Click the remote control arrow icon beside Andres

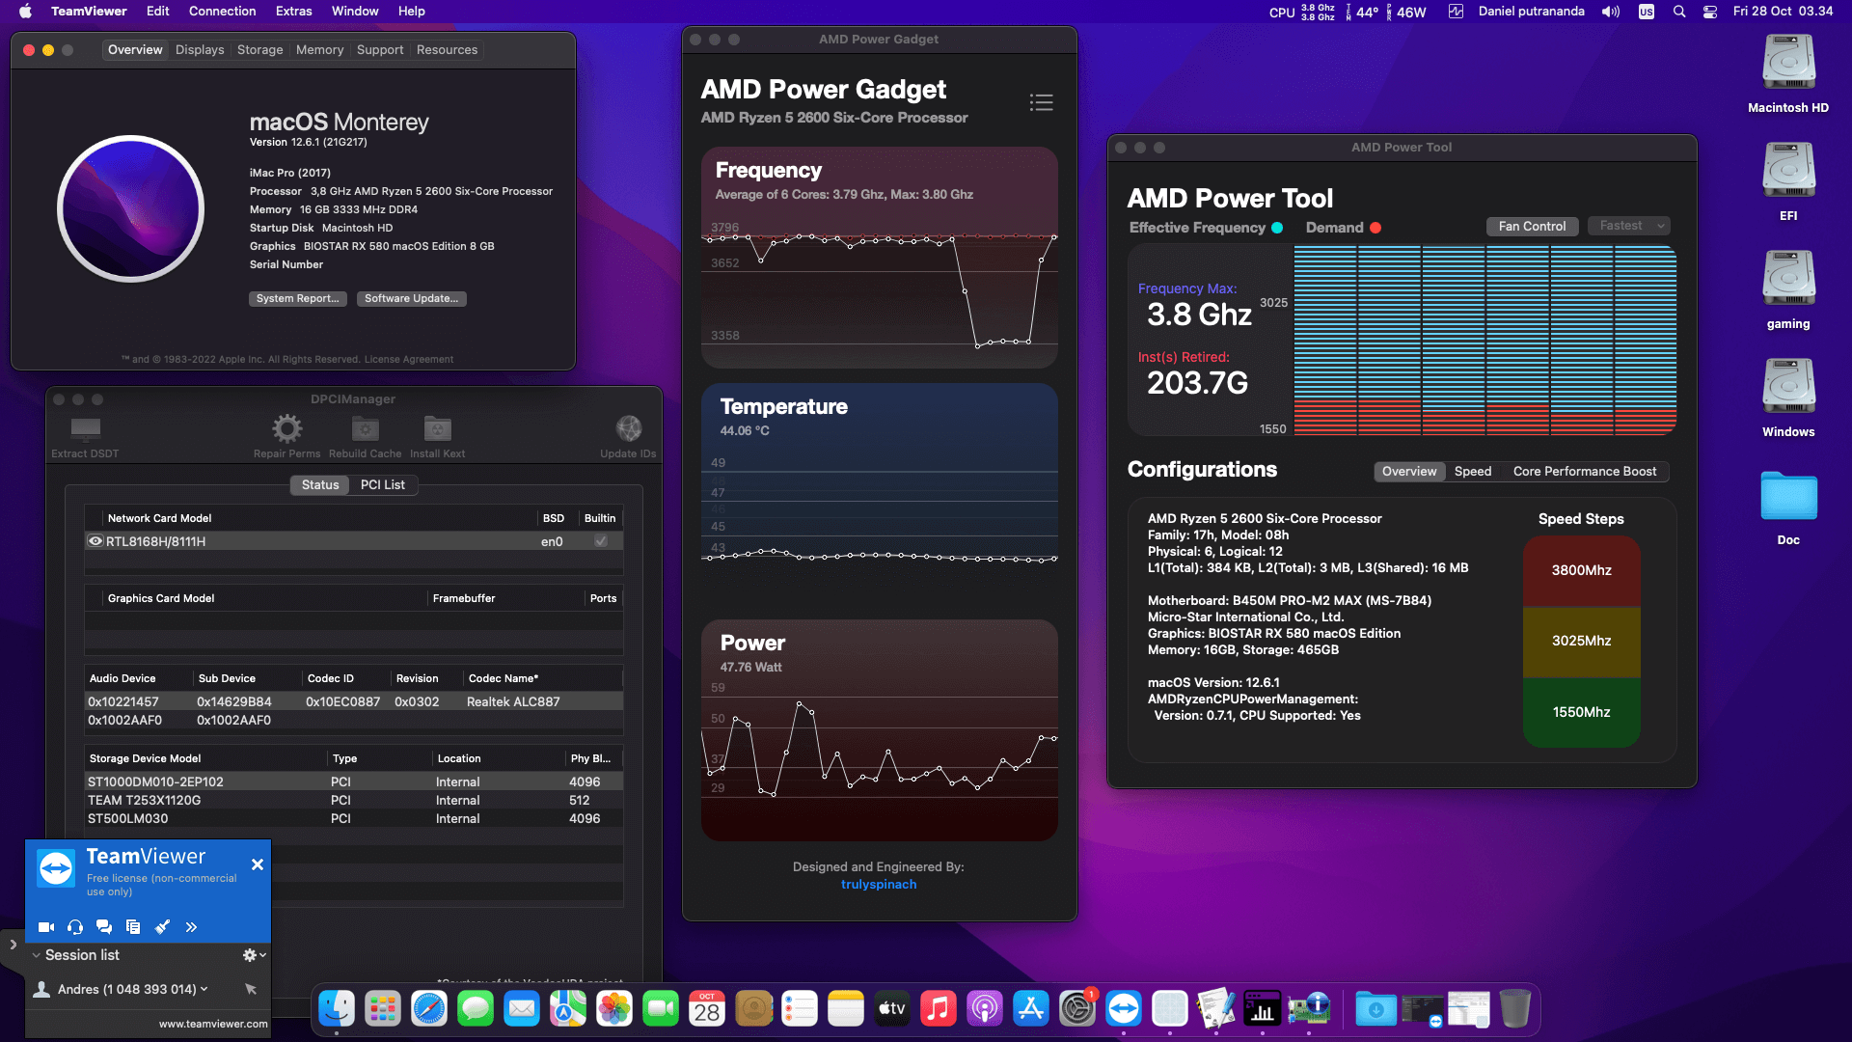(x=251, y=989)
